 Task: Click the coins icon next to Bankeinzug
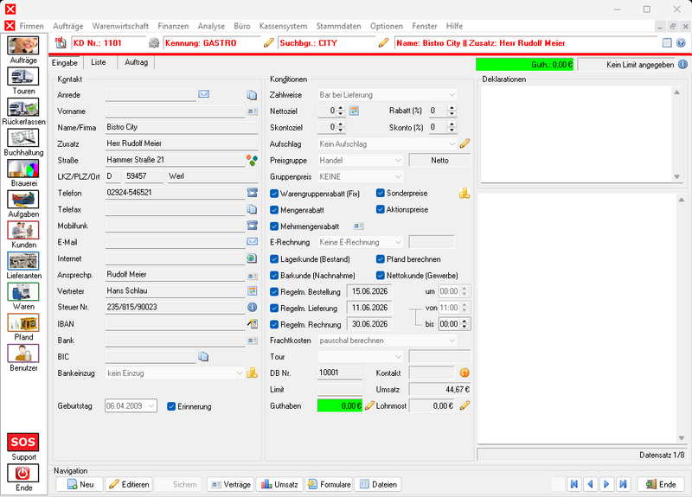click(x=252, y=373)
